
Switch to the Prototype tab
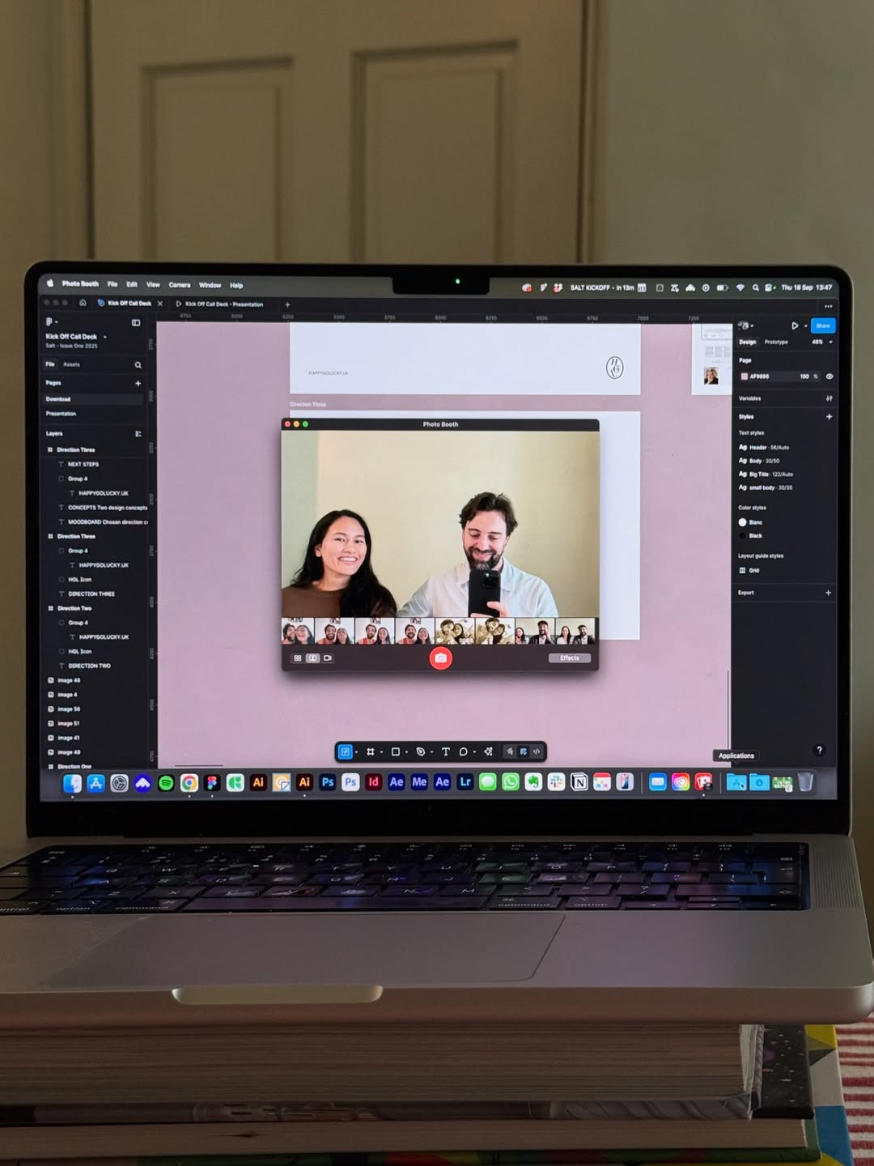(776, 343)
